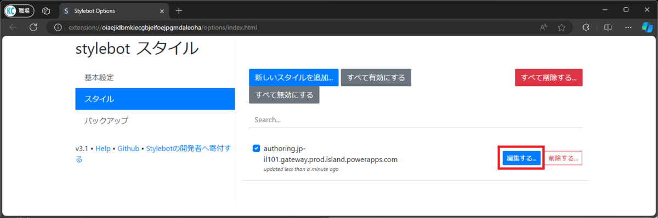
Task: Open the KC workplace profile button
Action: [19, 10]
